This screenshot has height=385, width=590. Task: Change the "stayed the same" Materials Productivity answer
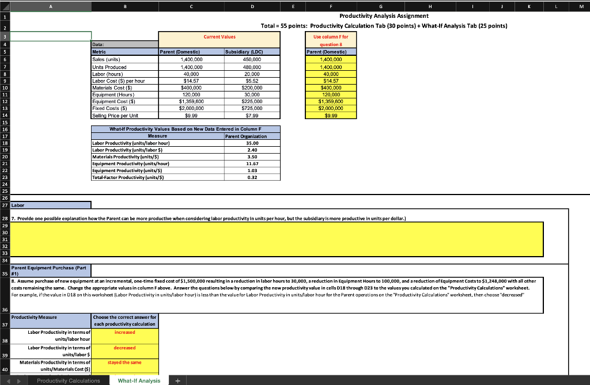tap(125, 364)
